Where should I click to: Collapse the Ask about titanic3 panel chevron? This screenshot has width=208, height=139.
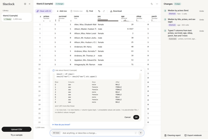141,70
